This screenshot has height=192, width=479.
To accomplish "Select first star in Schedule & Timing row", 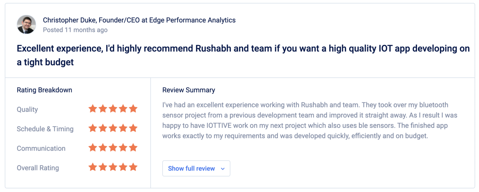I will (x=93, y=128).
